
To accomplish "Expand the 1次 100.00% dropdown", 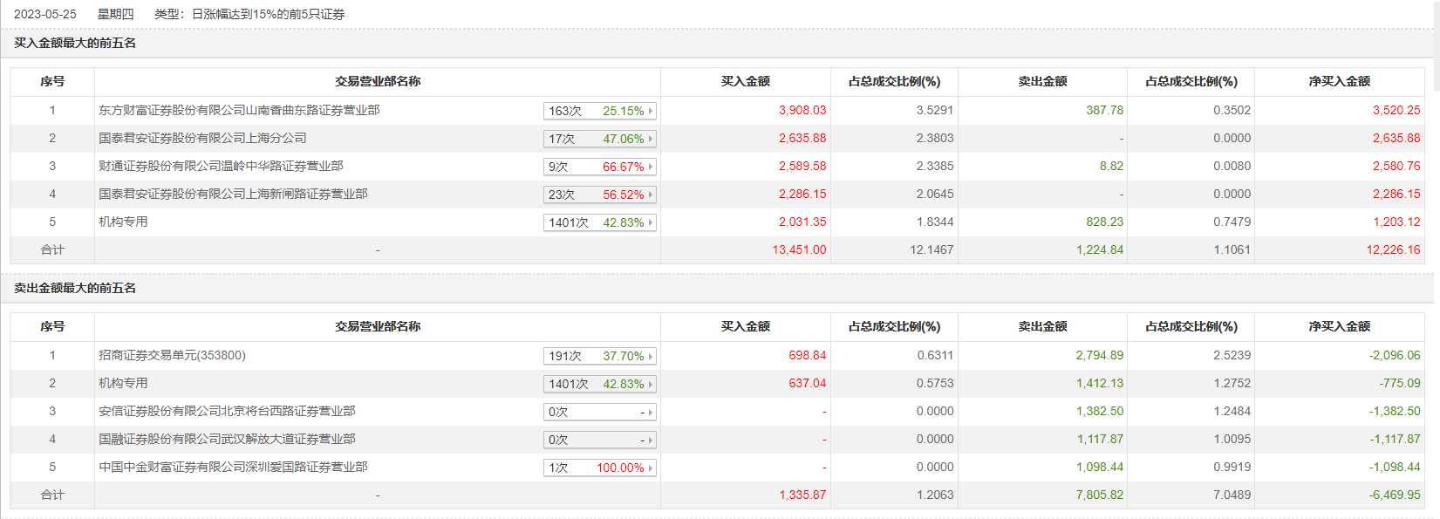I will click(600, 468).
